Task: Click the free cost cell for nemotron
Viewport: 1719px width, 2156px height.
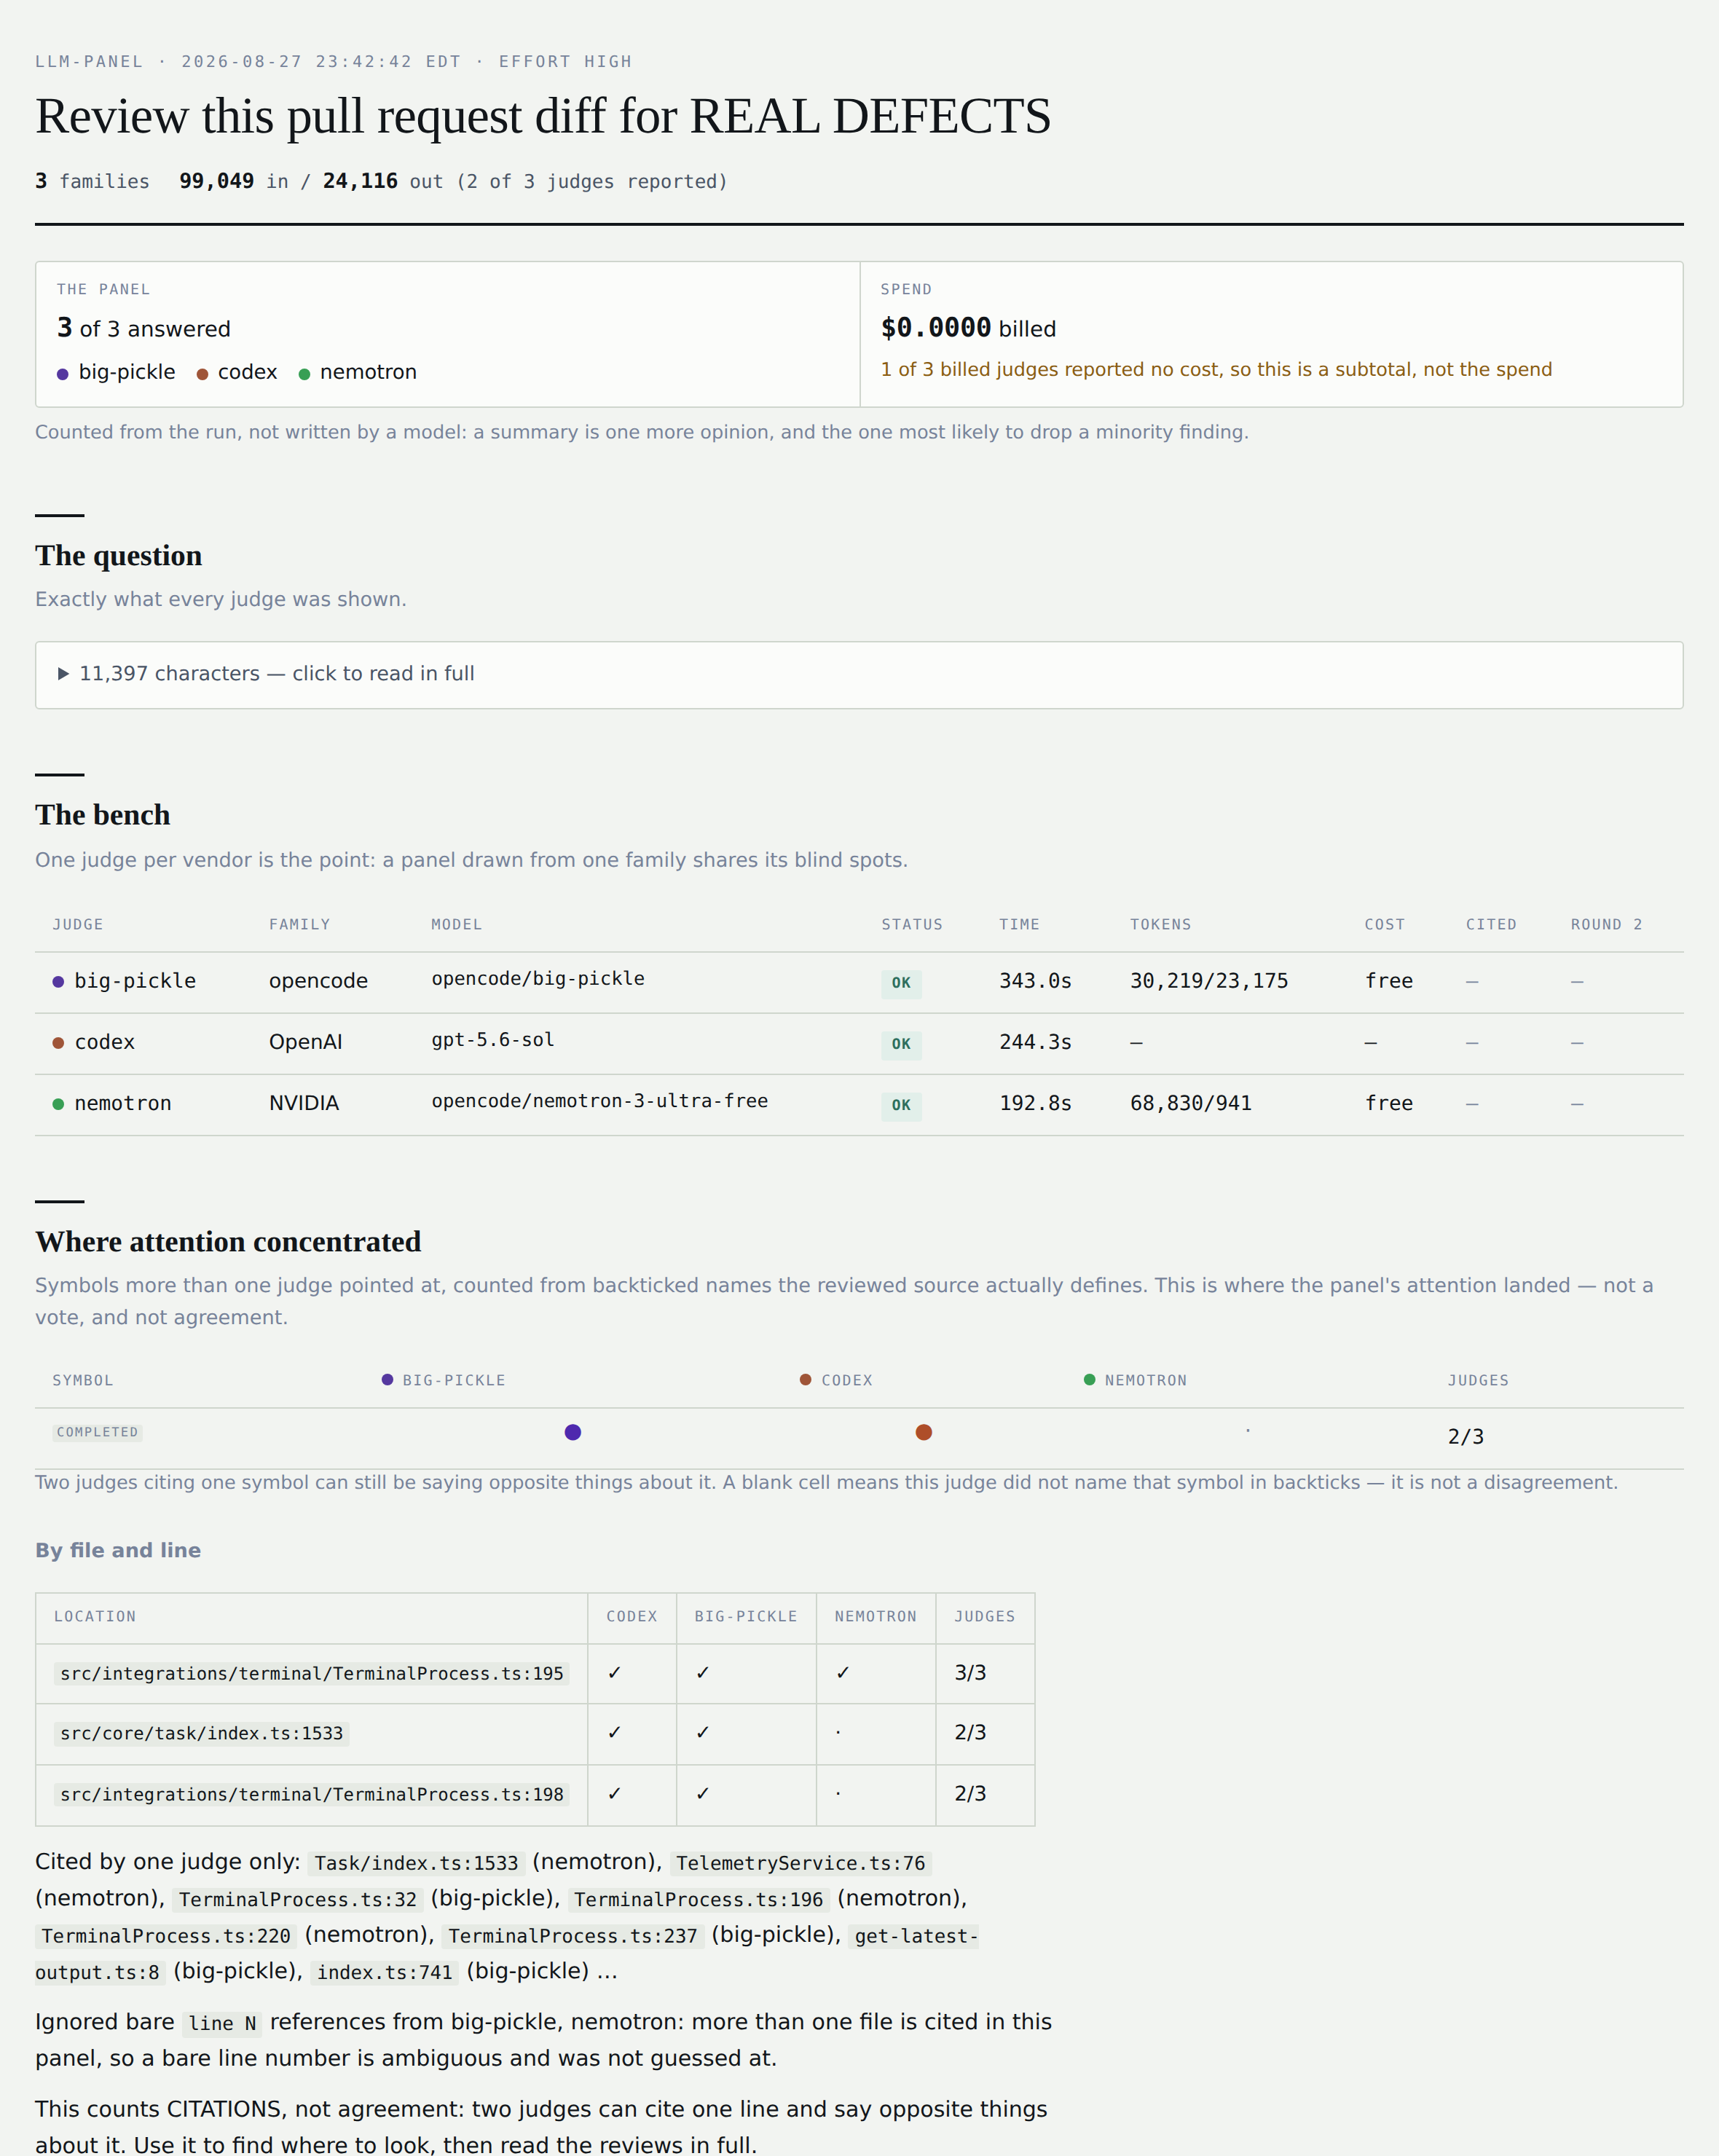Action: pos(1389,1104)
